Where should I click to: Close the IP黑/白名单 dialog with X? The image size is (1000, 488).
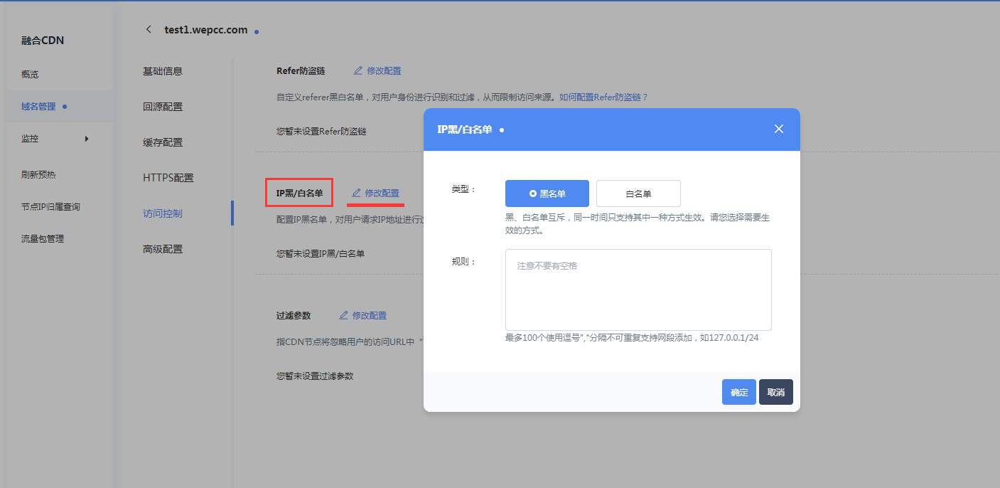coord(778,129)
